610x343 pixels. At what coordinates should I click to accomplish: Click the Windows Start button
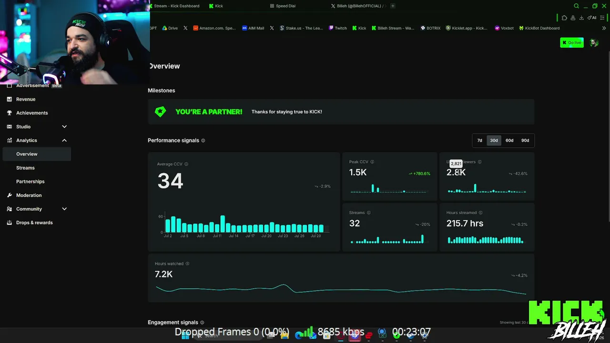click(x=185, y=335)
